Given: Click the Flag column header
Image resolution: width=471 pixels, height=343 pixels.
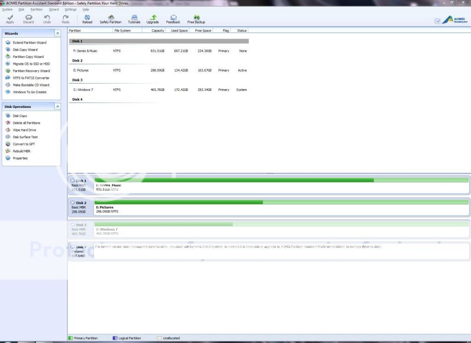Looking at the screenshot, I should (x=222, y=31).
